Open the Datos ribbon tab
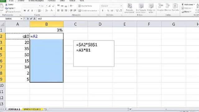 click(62, 1)
